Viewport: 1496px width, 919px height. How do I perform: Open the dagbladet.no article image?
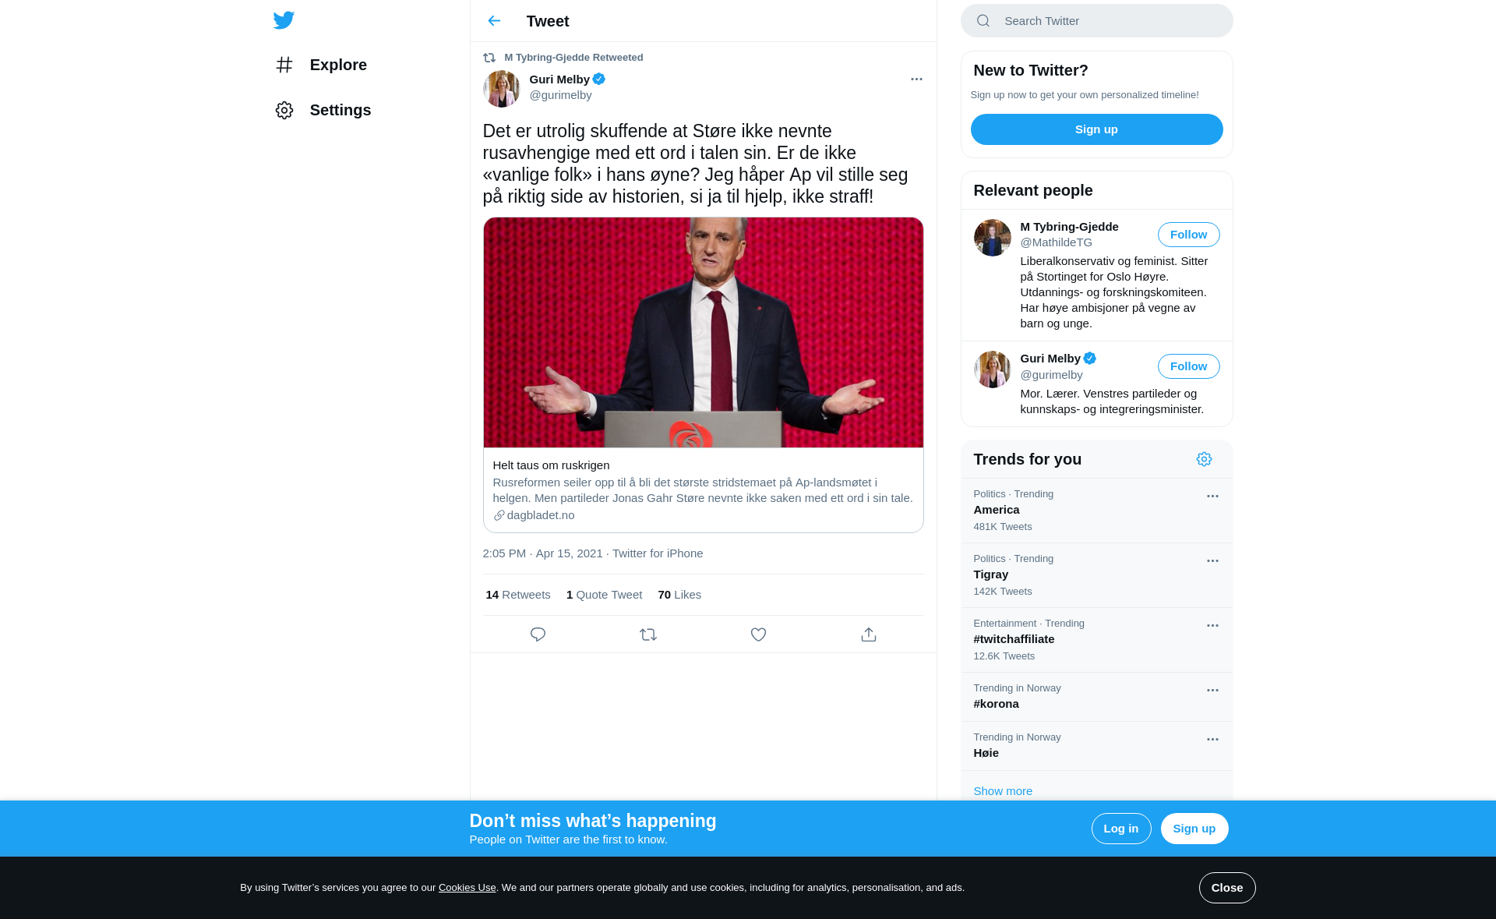(703, 333)
